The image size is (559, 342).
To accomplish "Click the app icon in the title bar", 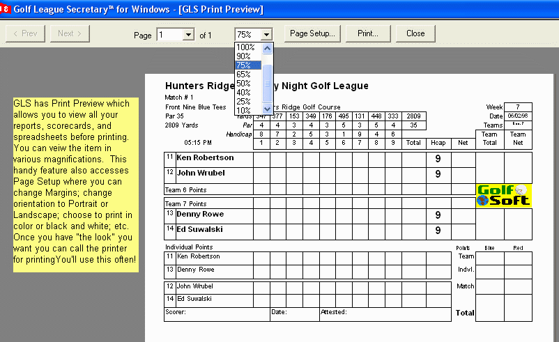I will pyautogui.click(x=5, y=9).
